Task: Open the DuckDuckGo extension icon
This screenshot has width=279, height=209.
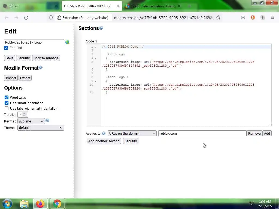Action: tap(253, 17)
